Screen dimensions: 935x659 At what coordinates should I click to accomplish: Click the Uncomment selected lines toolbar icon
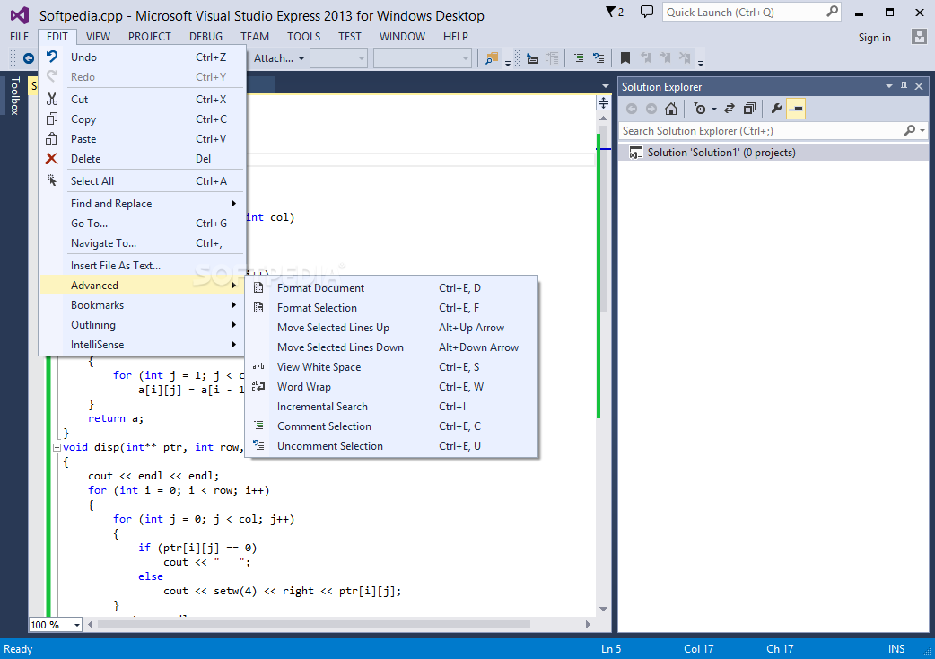coord(599,57)
